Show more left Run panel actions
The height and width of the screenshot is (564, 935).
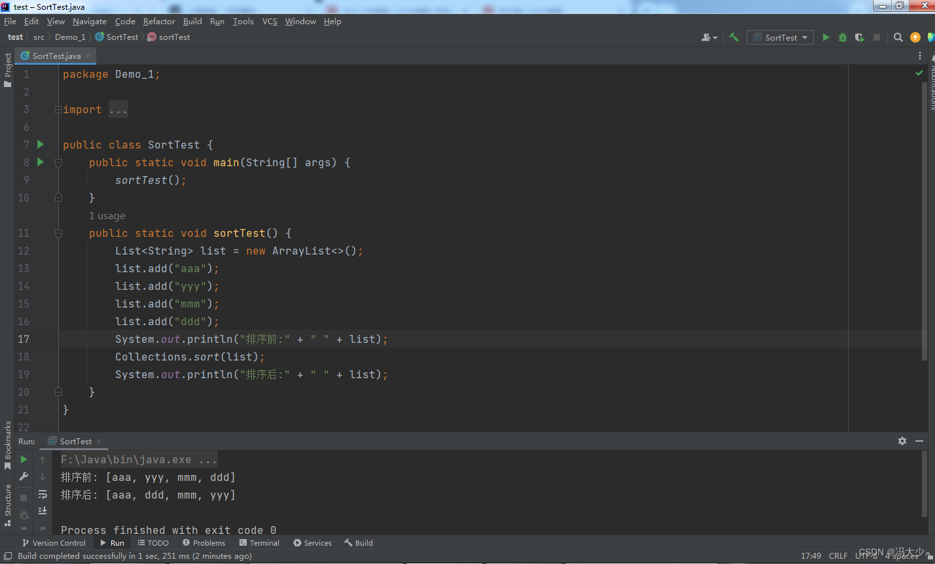click(24, 528)
